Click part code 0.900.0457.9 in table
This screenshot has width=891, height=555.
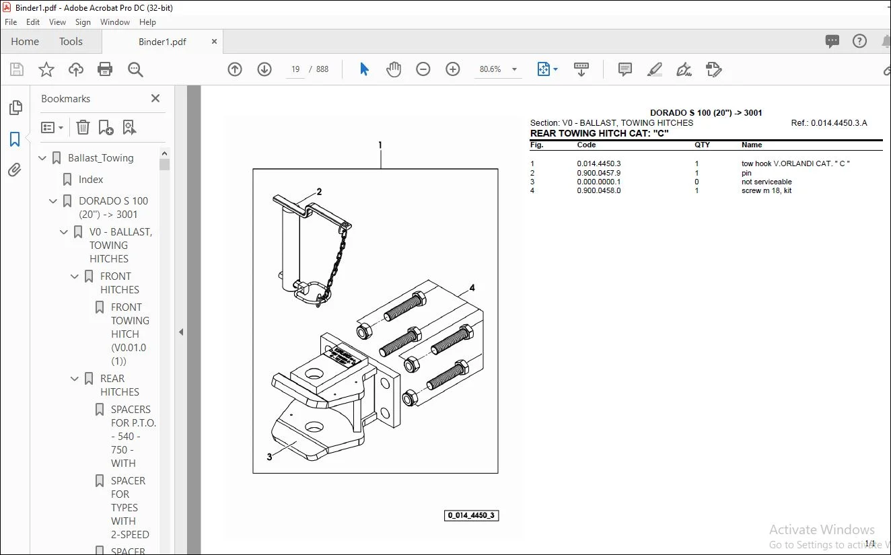point(599,173)
